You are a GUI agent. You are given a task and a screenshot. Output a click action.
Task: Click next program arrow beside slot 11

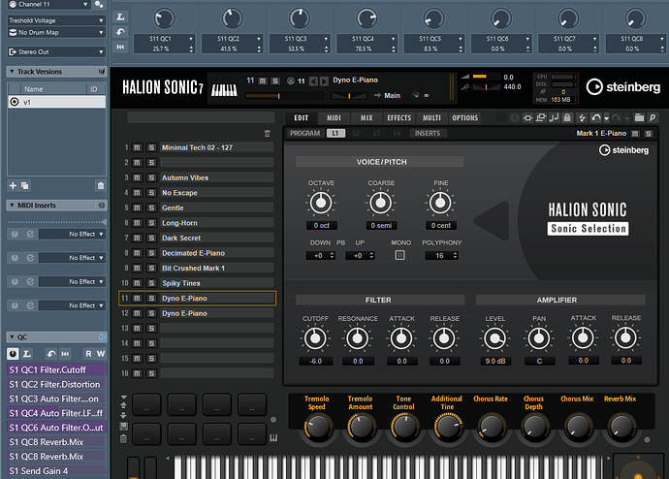324,81
